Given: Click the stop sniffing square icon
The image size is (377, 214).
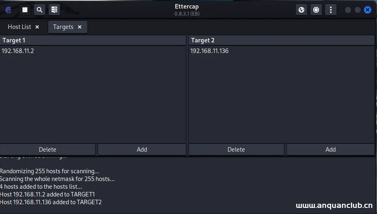Looking at the screenshot, I should tap(25, 9).
